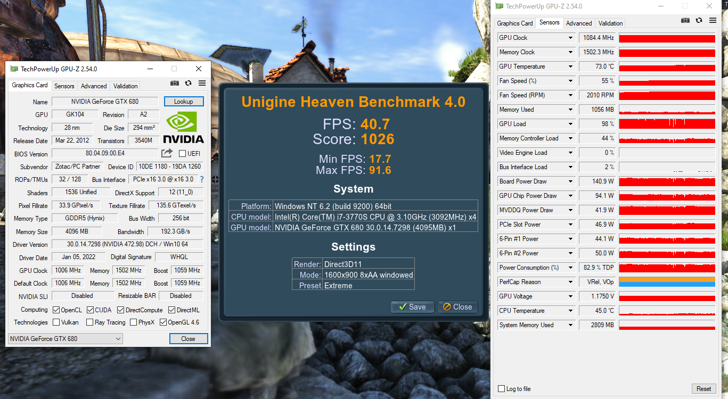The height and width of the screenshot is (399, 728).
Task: Click the camera screenshot icon in the Graphics Card window
Action: click(175, 83)
